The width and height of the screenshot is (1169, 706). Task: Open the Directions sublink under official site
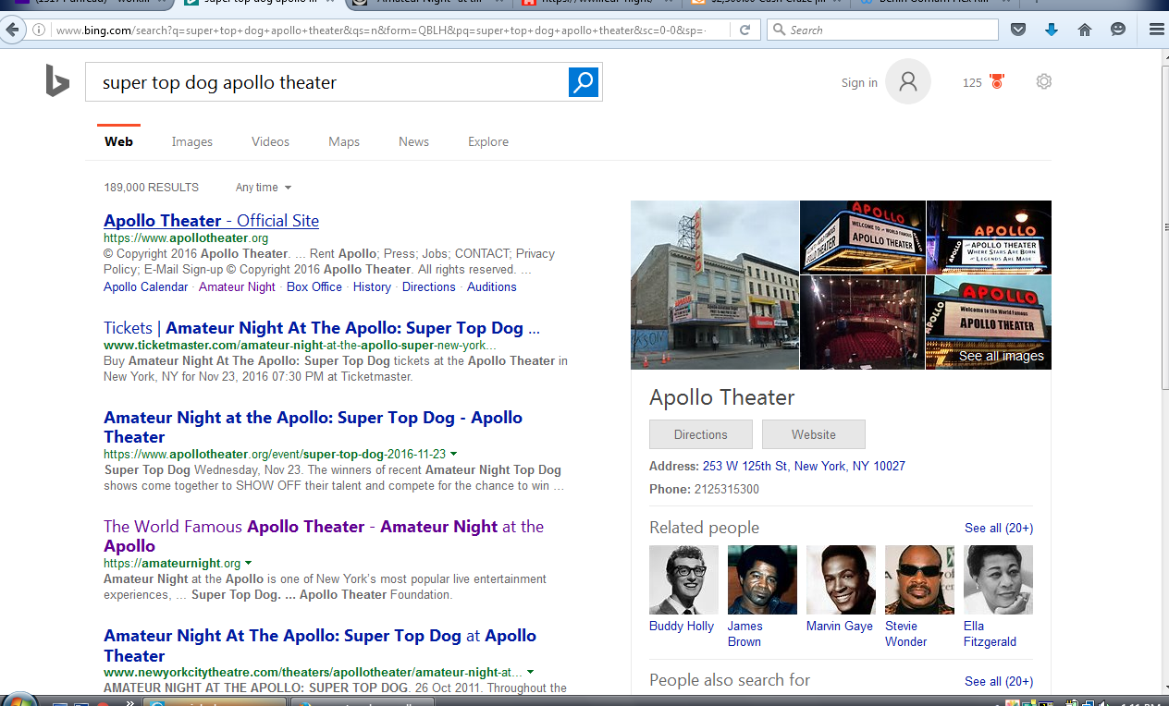coord(429,286)
